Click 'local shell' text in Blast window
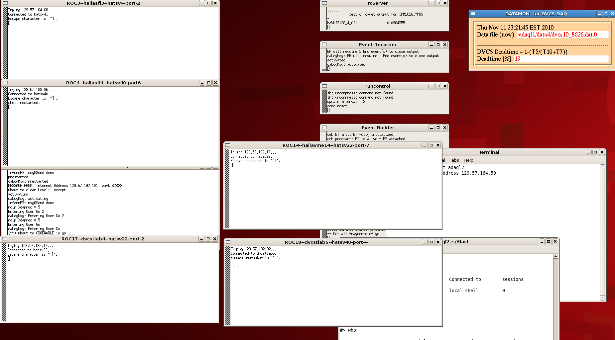Viewport: 615px width, 340px height. (x=464, y=291)
